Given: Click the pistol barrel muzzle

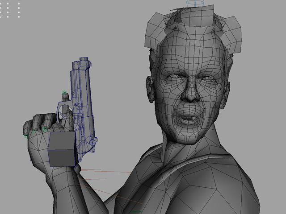Looking at the screenshot, I should [83, 60].
